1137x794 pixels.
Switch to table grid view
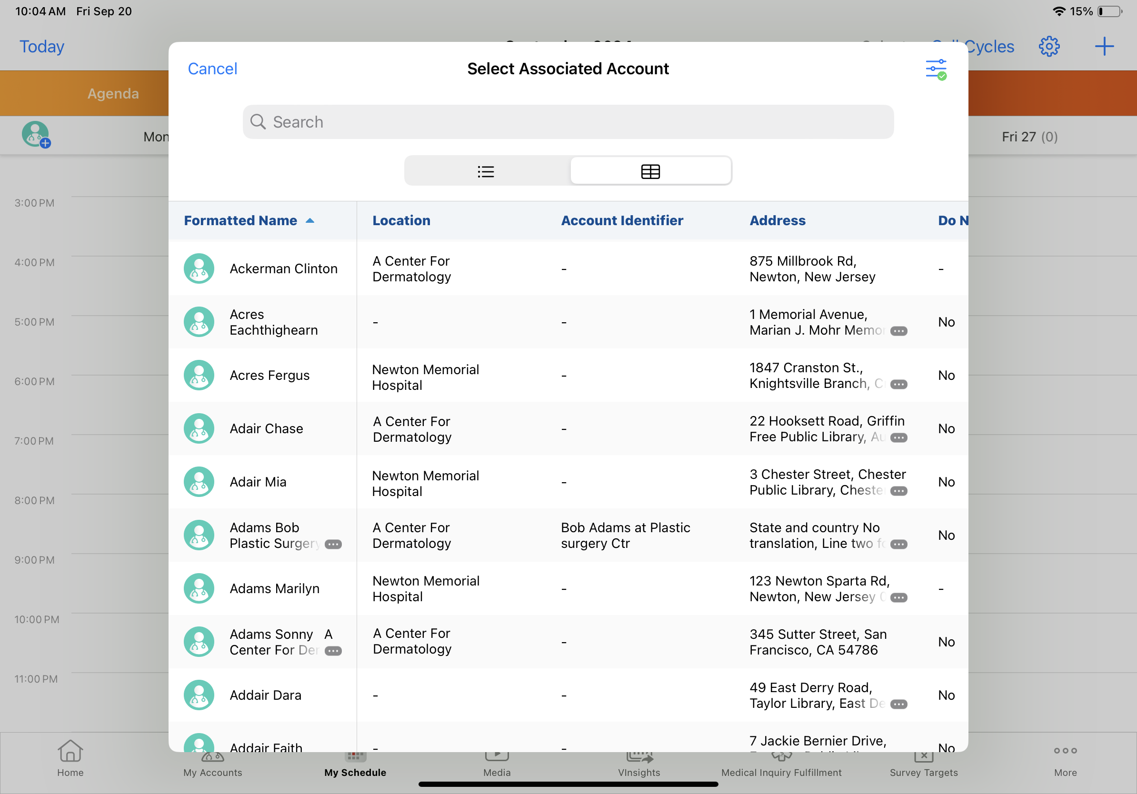click(650, 171)
